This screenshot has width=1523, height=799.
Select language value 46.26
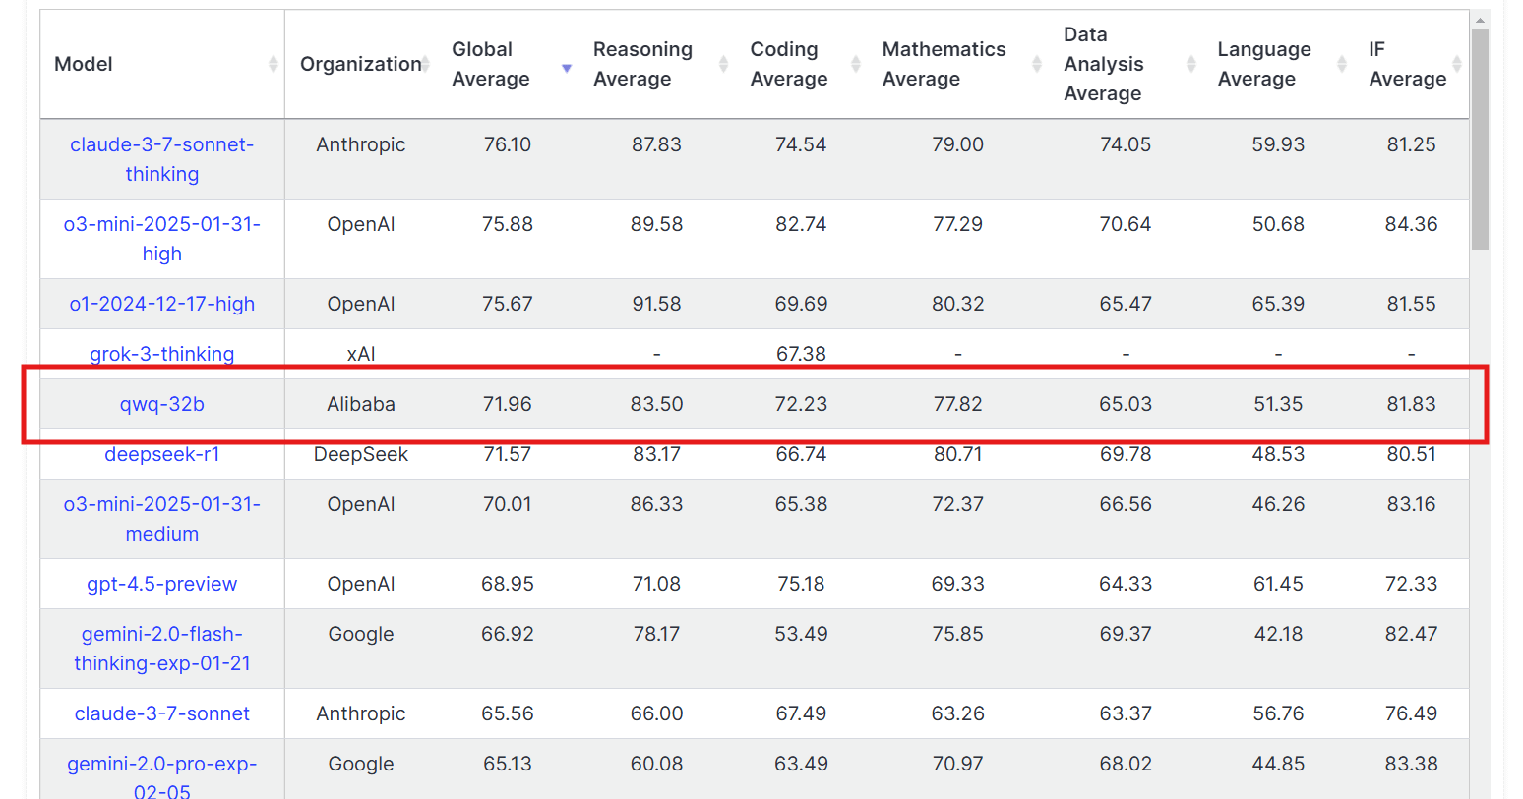(x=1278, y=504)
